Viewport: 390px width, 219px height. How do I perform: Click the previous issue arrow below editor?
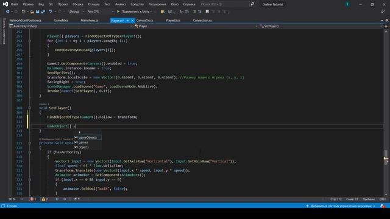(x=57, y=199)
